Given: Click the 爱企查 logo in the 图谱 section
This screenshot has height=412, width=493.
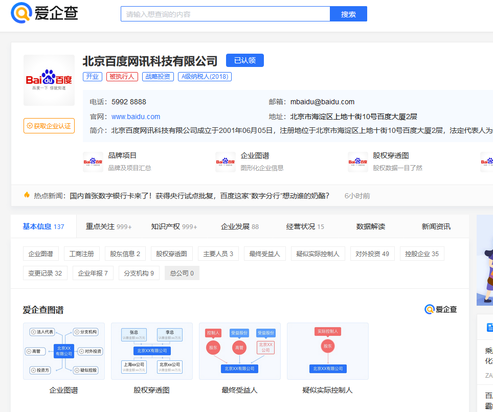Looking at the screenshot, I should [x=440, y=309].
